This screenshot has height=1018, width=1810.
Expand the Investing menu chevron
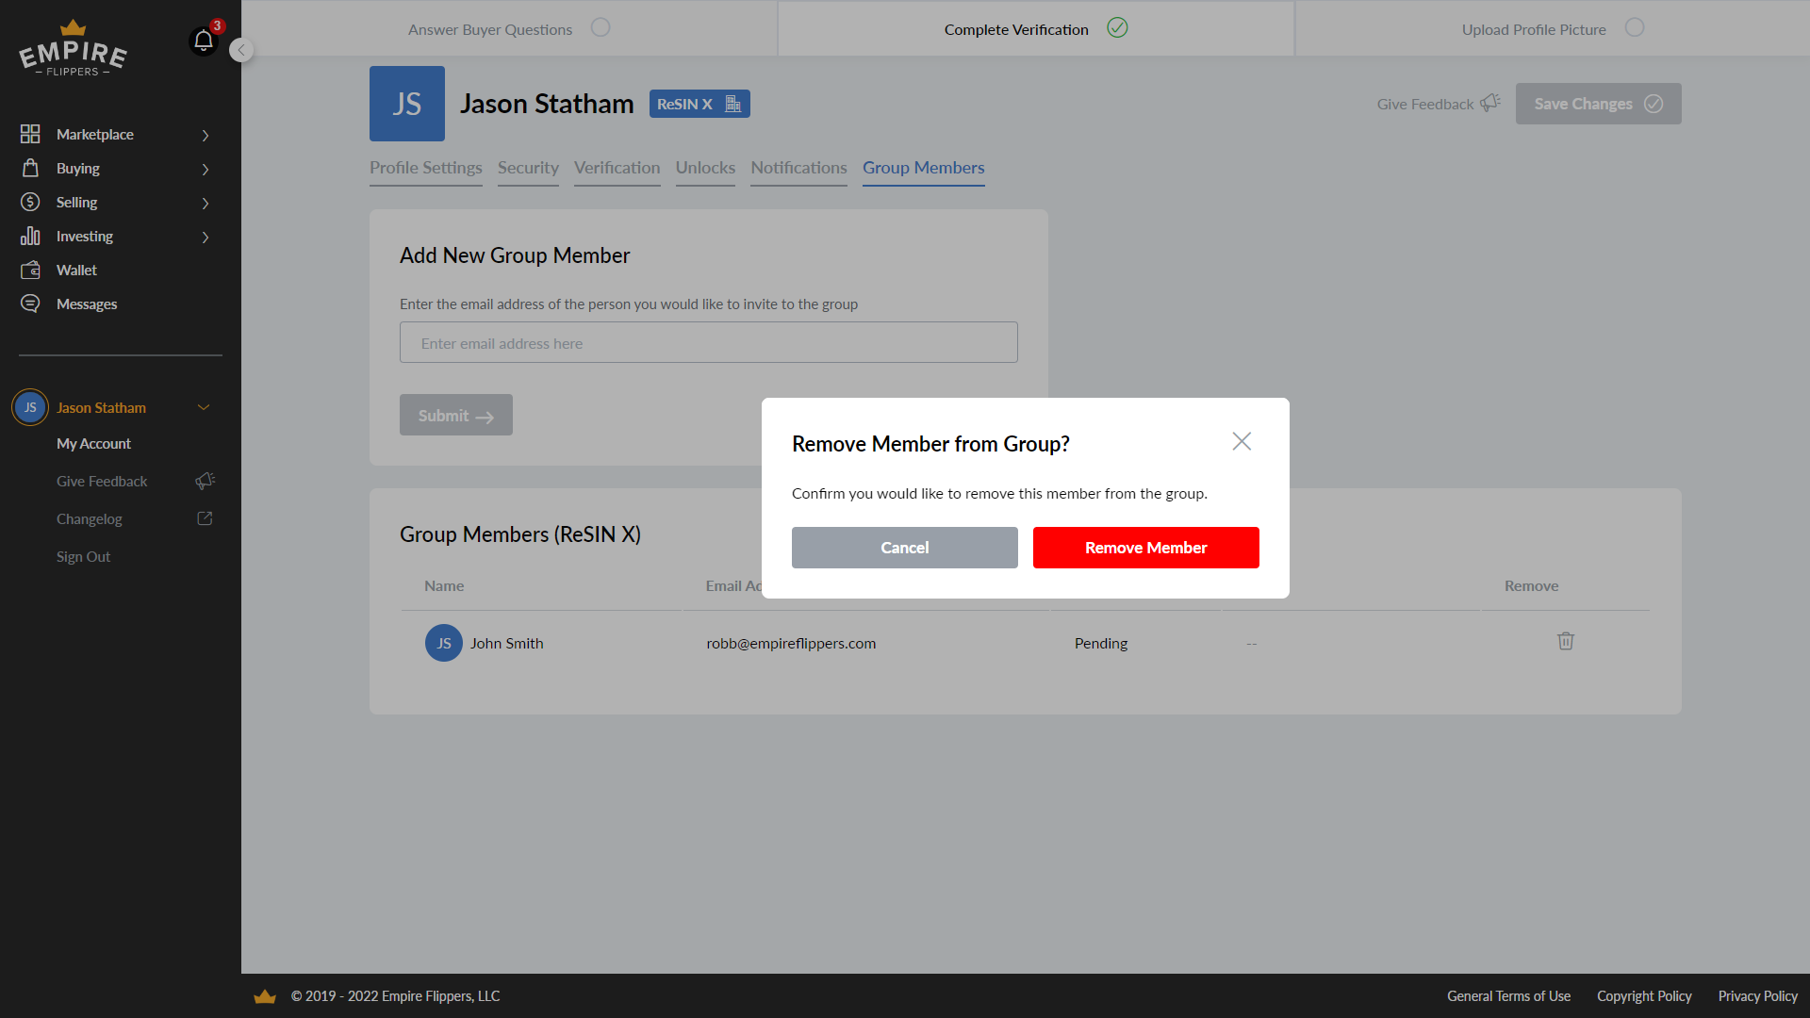[206, 237]
